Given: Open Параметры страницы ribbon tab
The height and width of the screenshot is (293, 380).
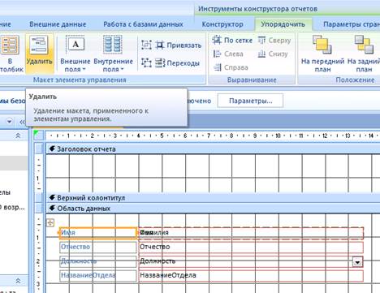Looking at the screenshot, I should [352, 24].
